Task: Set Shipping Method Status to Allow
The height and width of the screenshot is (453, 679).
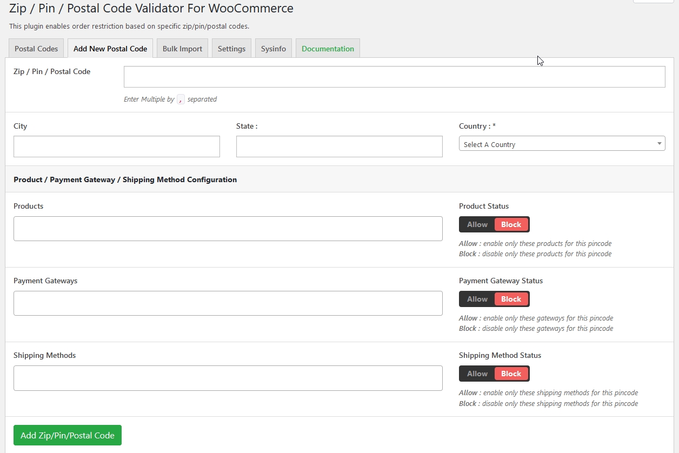Action: click(476, 373)
